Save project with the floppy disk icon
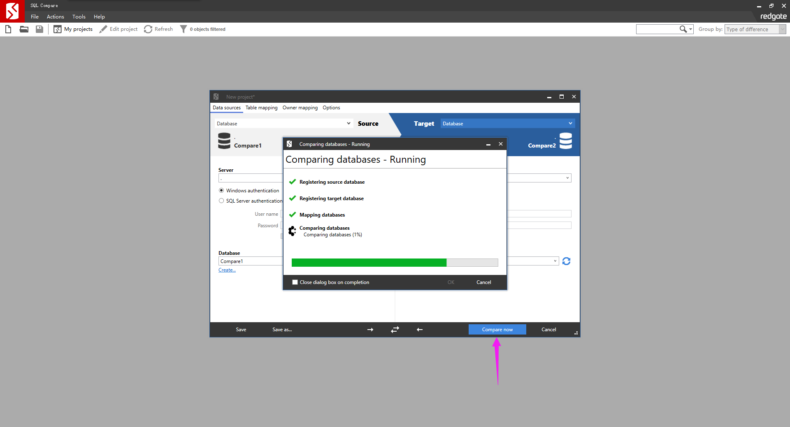This screenshot has height=427, width=790. click(39, 29)
